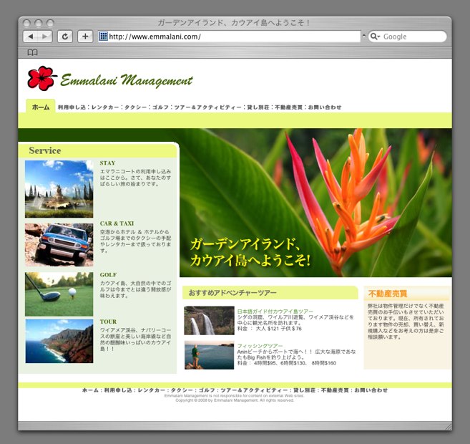Click the GOLF heading link
This screenshot has width=470, height=444.
coord(108,275)
